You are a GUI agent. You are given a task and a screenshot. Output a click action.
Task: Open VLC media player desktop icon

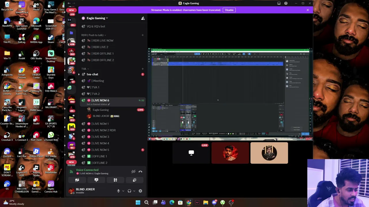[51, 154]
